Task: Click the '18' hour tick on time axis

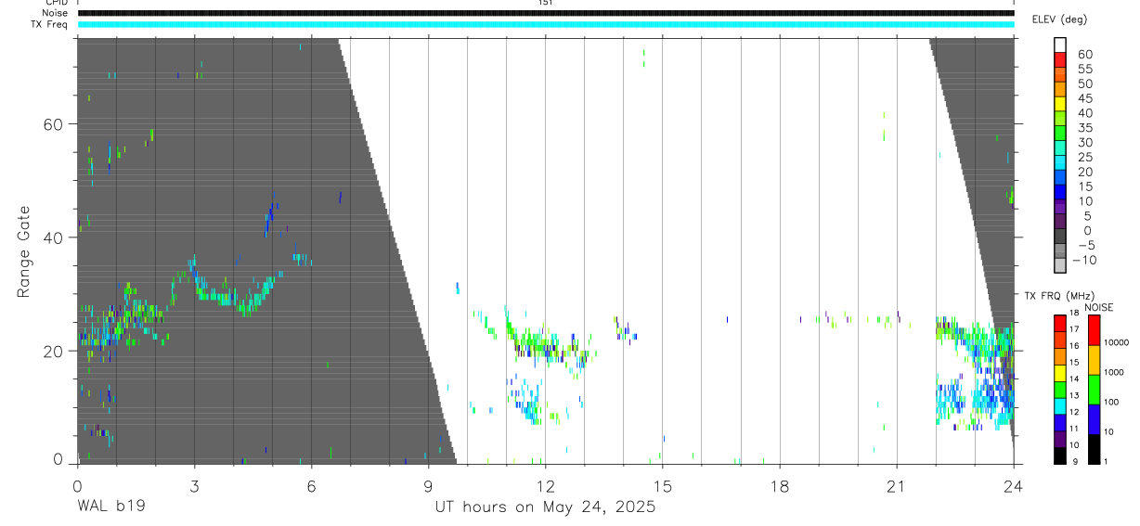Action: 780,486
